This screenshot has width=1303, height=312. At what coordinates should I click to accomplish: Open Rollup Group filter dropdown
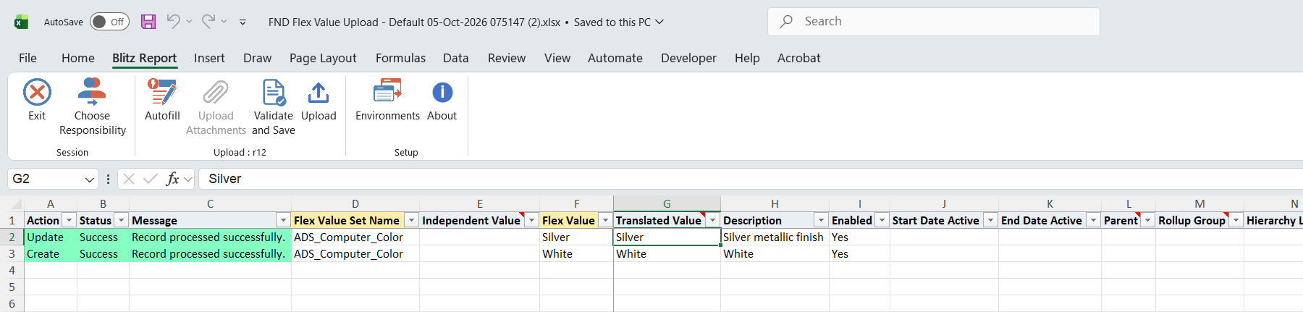point(1236,220)
